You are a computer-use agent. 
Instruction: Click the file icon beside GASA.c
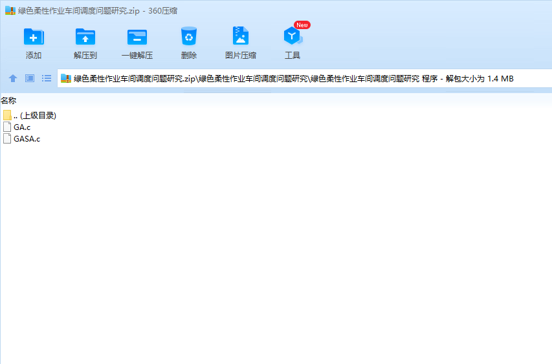[x=7, y=138]
